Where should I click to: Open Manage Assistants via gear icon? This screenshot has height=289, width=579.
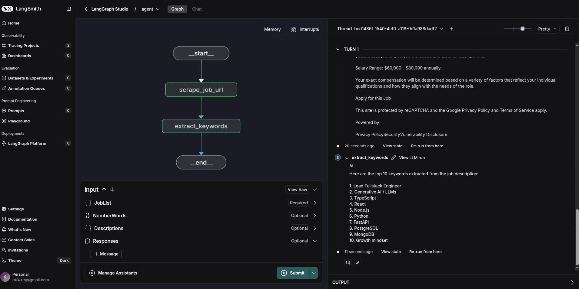tap(92, 273)
